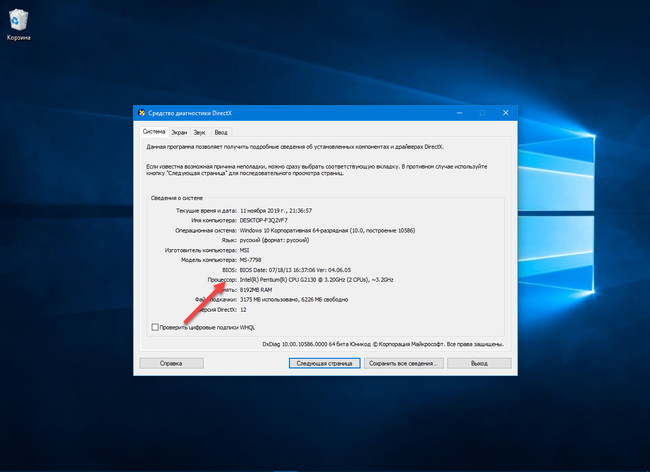Open the Звук tab

coord(200,132)
